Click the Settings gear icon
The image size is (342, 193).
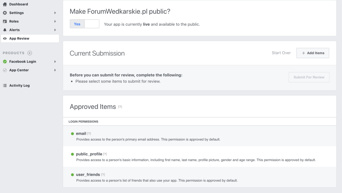[x=5, y=13]
